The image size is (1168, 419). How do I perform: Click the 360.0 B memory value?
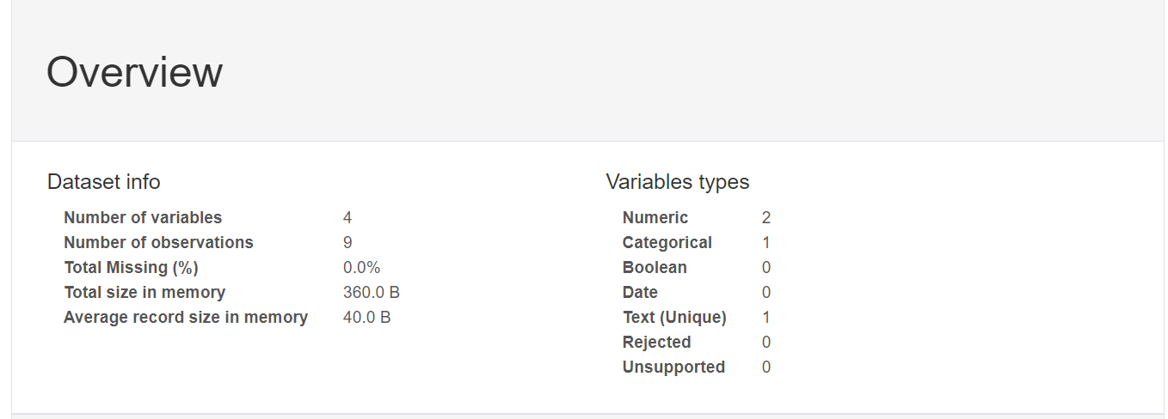click(372, 293)
